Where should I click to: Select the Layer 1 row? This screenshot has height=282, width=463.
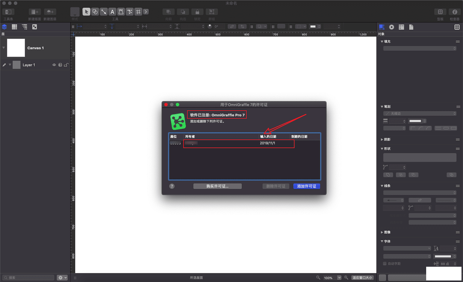(35, 65)
